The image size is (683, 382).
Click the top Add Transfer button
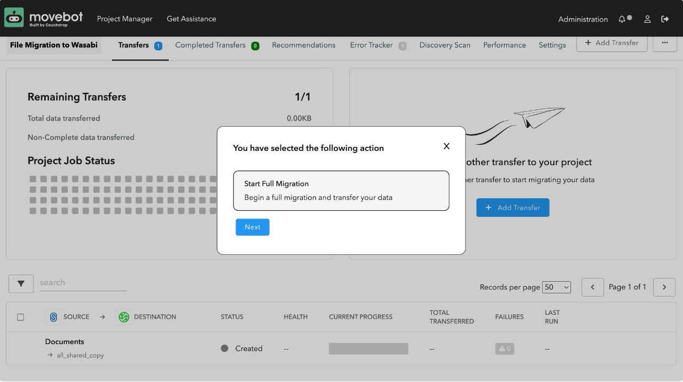point(612,43)
